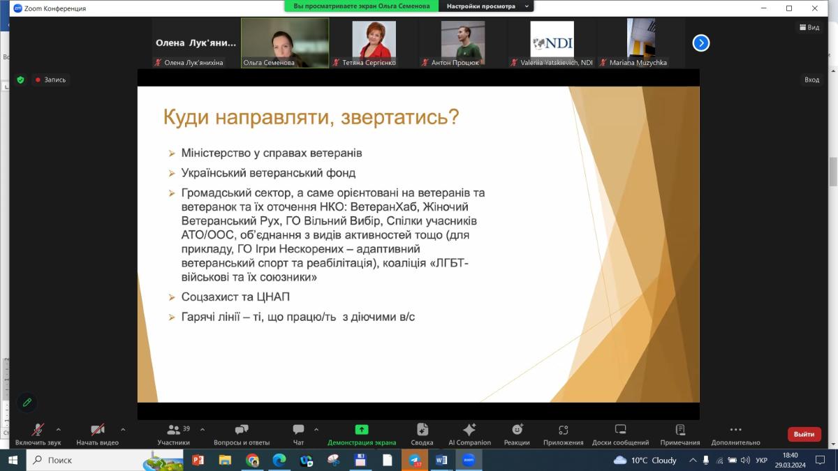The width and height of the screenshot is (838, 471).
Task: Turn on camera via Начать видео
Action: point(97,434)
